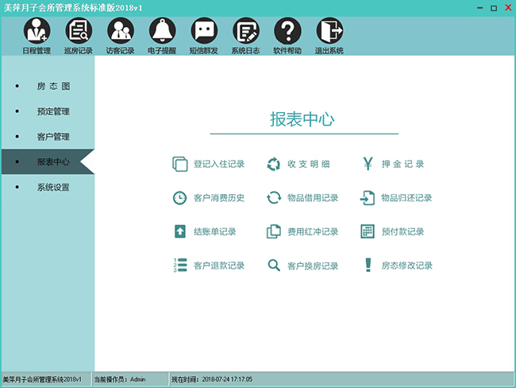Open 访客记录 visitor records icon
The height and width of the screenshot is (388, 516).
pyautogui.click(x=121, y=32)
